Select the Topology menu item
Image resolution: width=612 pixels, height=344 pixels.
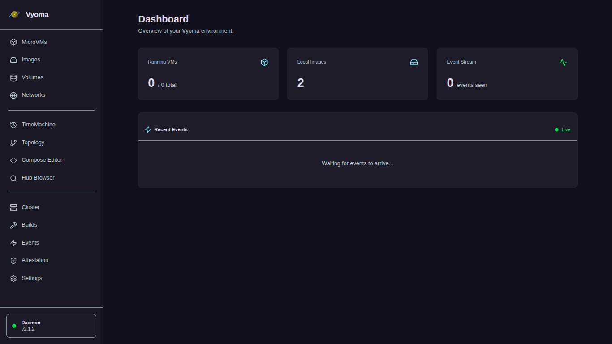pos(51,142)
